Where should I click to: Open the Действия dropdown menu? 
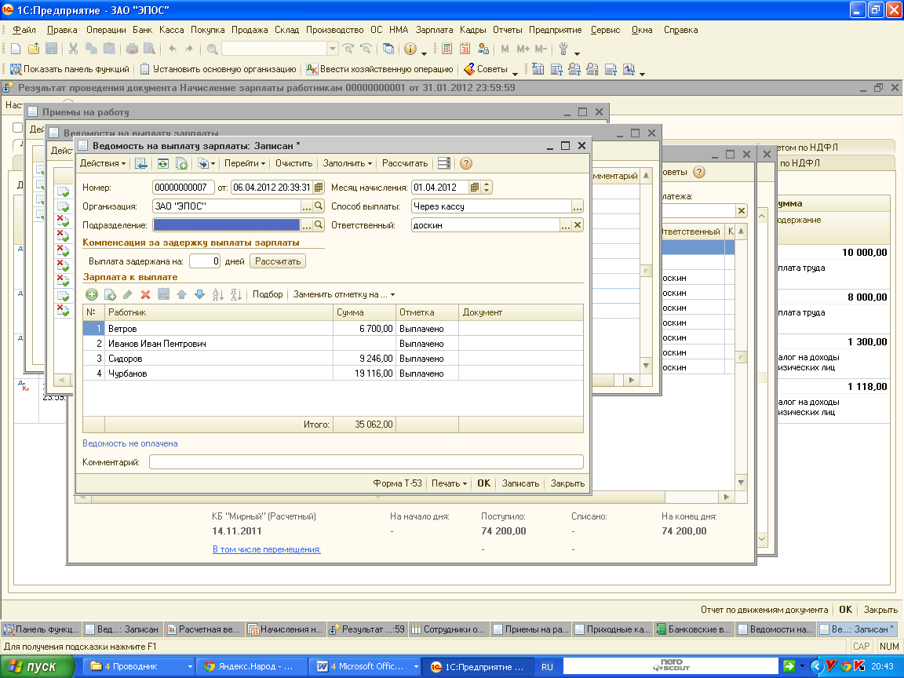coord(103,164)
